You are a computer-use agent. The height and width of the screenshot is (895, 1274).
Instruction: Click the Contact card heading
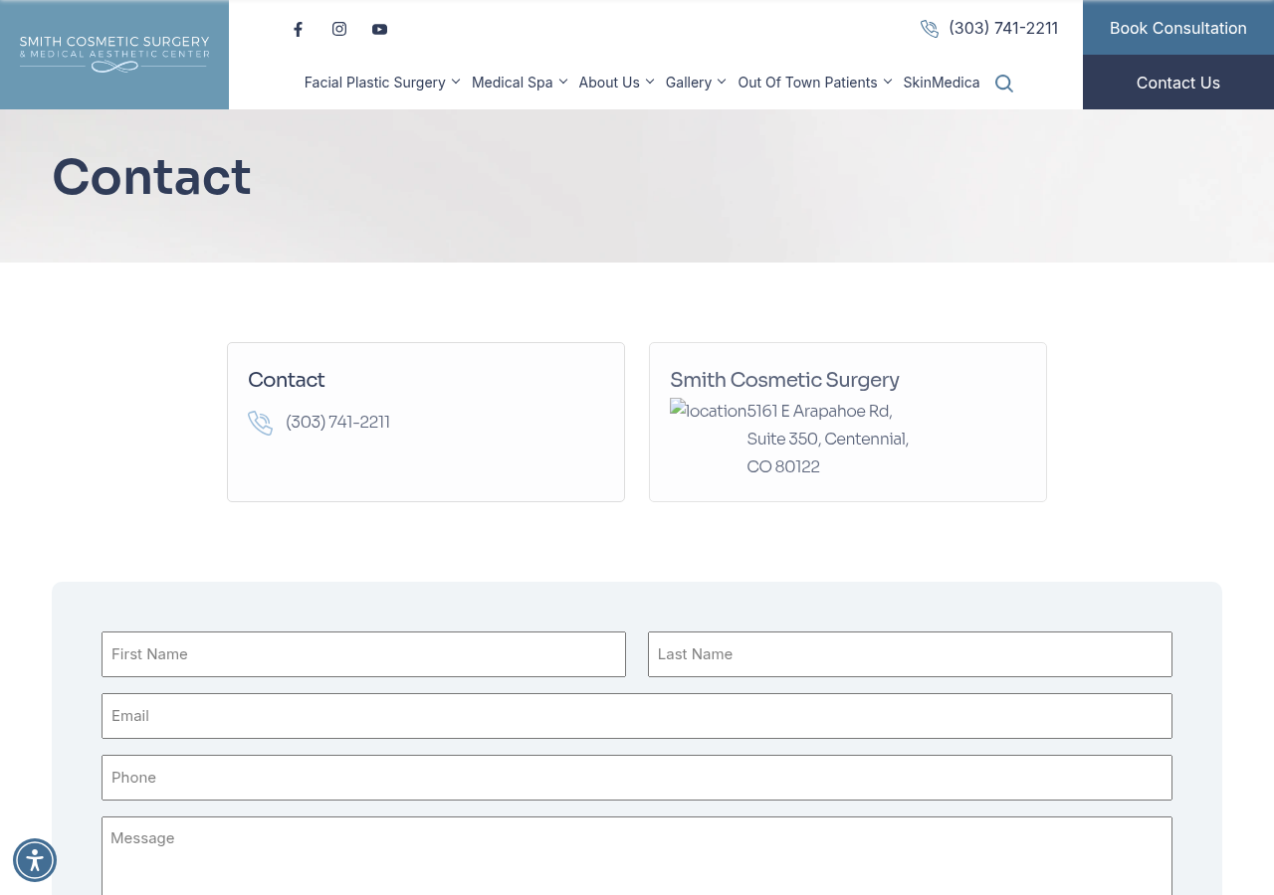tap(287, 380)
